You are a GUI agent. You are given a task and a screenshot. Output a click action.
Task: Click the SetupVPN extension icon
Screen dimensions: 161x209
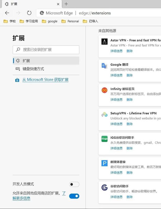[x=104, y=114]
